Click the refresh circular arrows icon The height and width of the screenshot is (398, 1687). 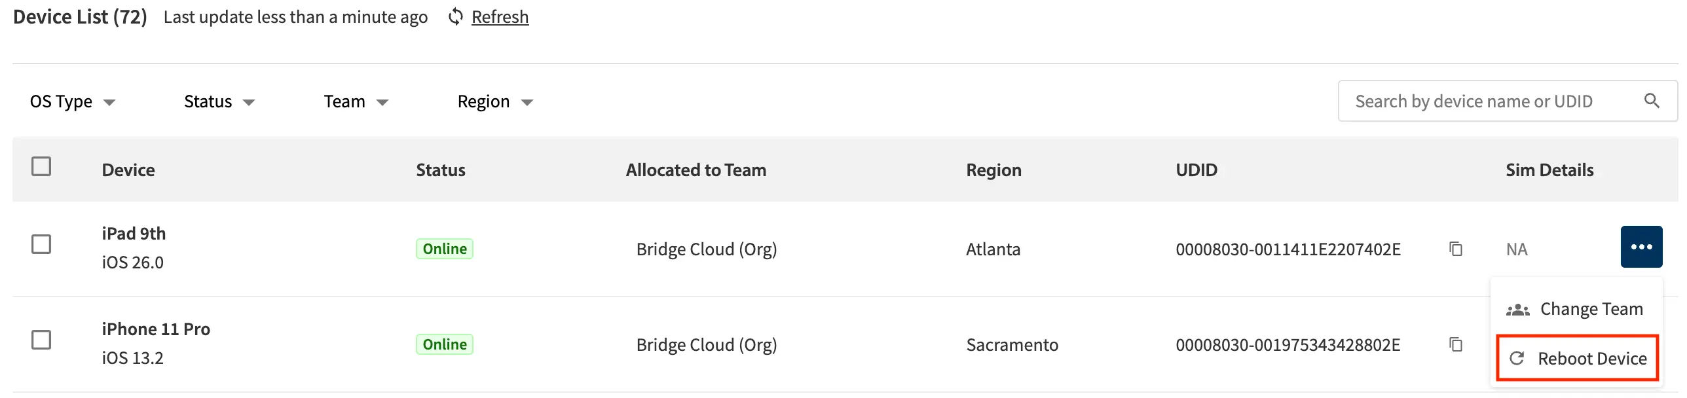455,17
